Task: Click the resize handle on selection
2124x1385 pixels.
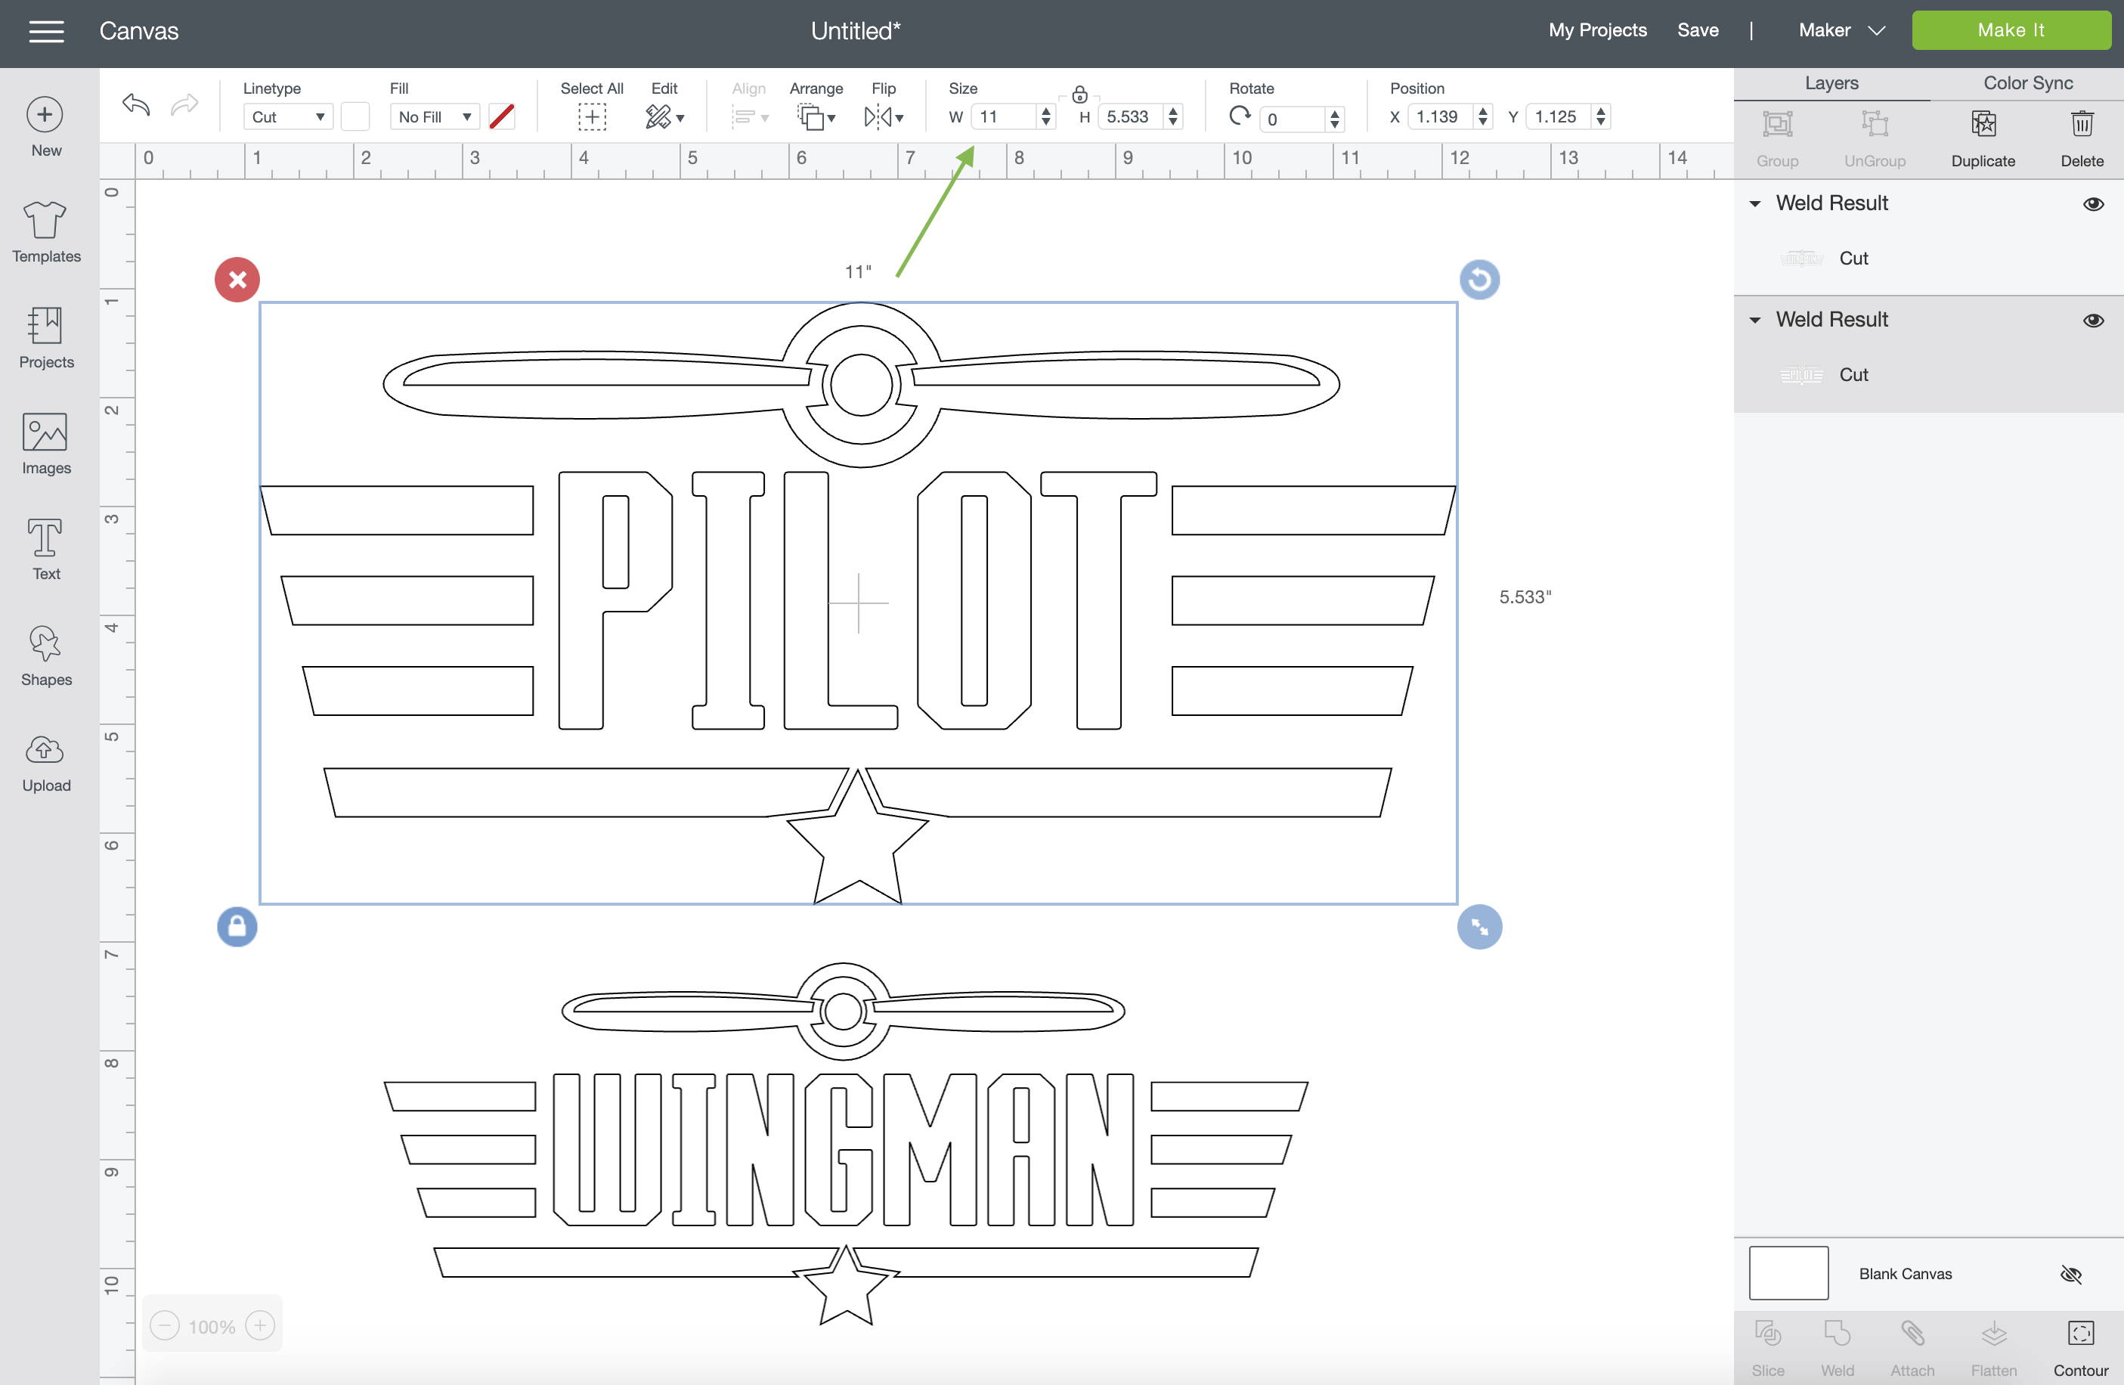Action: click(1478, 927)
